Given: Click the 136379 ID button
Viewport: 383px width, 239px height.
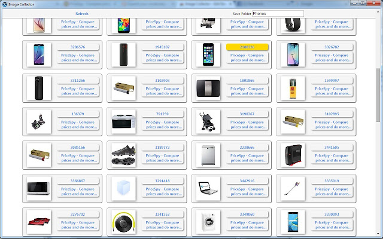Looking at the screenshot, I should coord(78,114).
